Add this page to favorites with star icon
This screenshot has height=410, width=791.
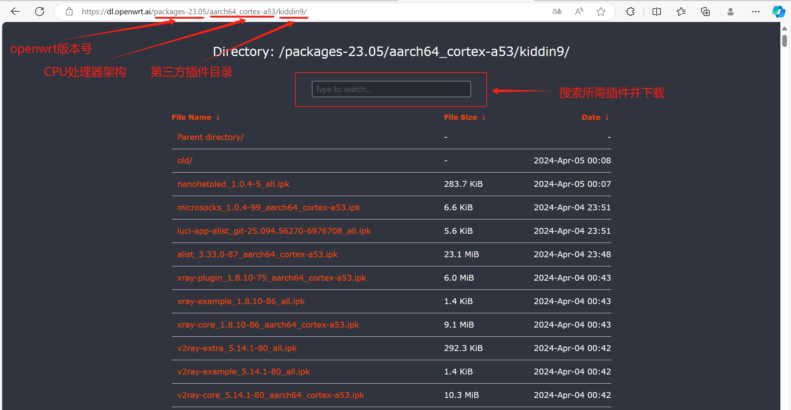601,12
